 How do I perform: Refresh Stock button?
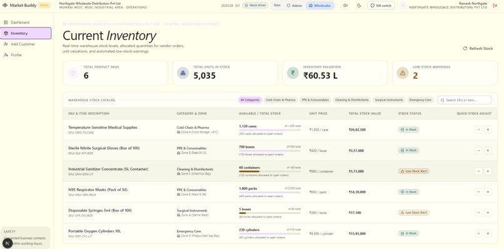tap(478, 49)
